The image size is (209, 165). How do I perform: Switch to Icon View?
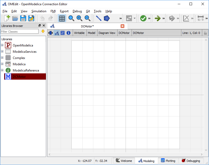(50, 33)
